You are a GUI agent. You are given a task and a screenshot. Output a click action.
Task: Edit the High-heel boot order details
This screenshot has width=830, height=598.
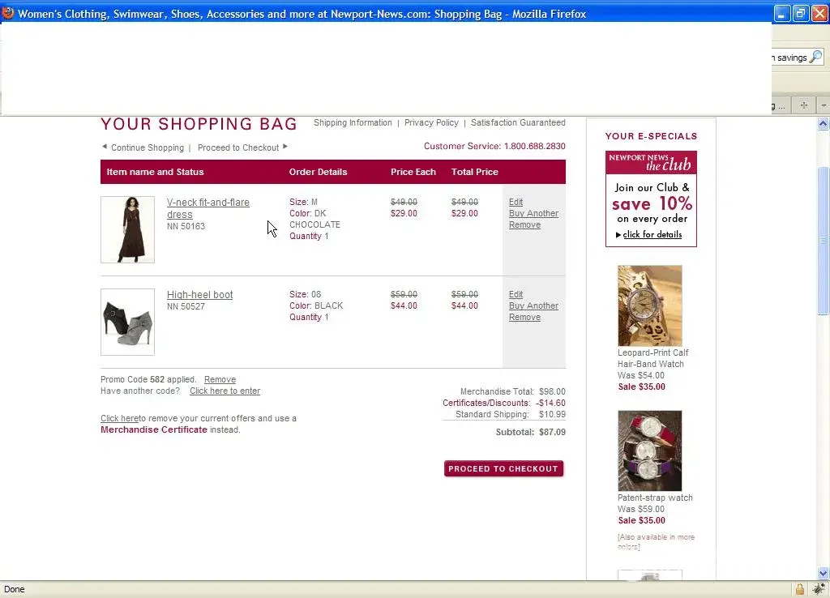click(x=516, y=294)
